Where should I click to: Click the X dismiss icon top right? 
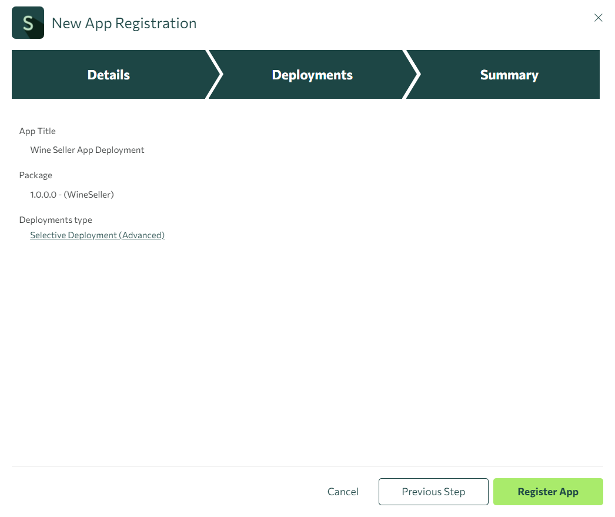(598, 18)
